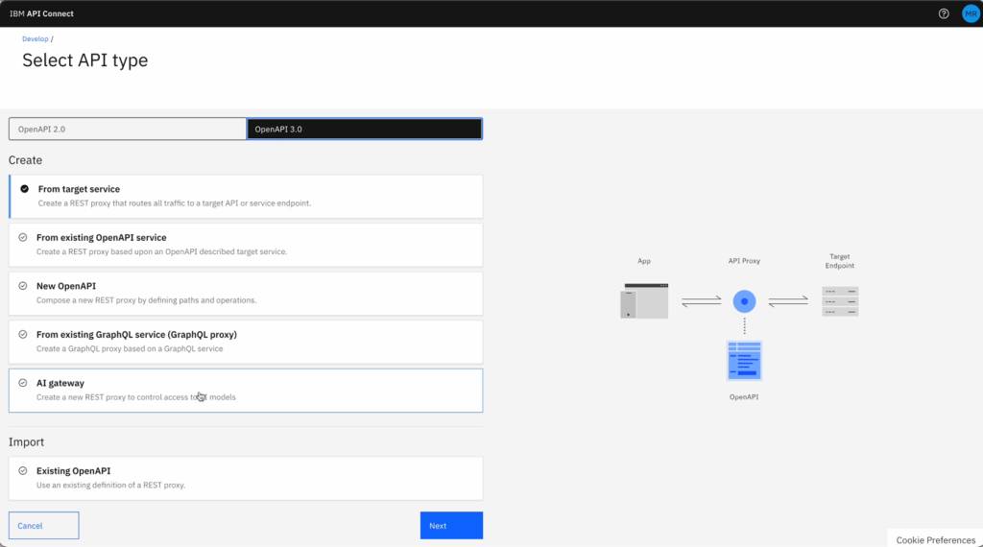Screen dimensions: 983x547
Task: Click the 'API Proxy' diagram label
Action: coord(744,261)
